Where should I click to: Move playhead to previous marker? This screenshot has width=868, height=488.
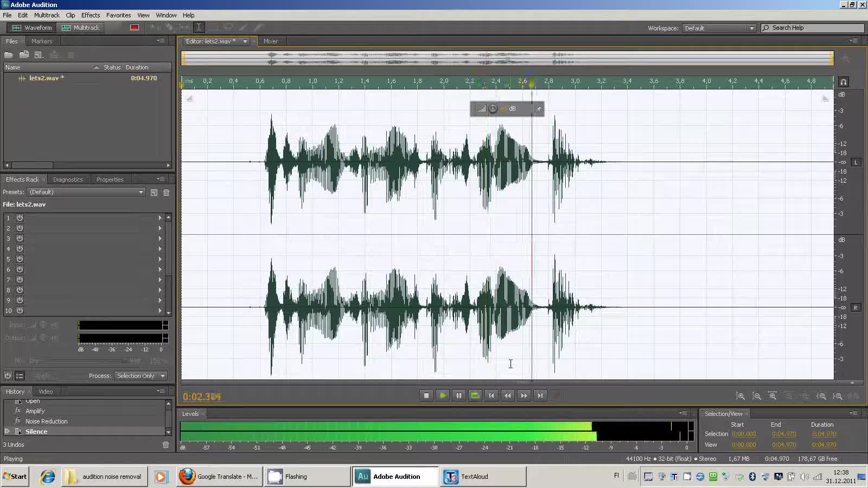coord(492,396)
